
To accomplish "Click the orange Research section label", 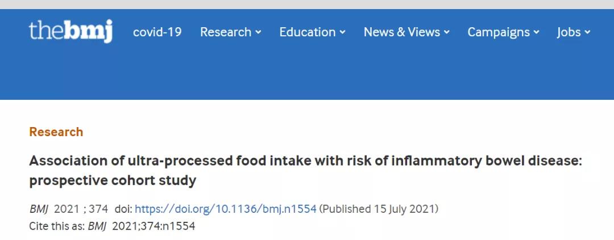I will 56,132.
